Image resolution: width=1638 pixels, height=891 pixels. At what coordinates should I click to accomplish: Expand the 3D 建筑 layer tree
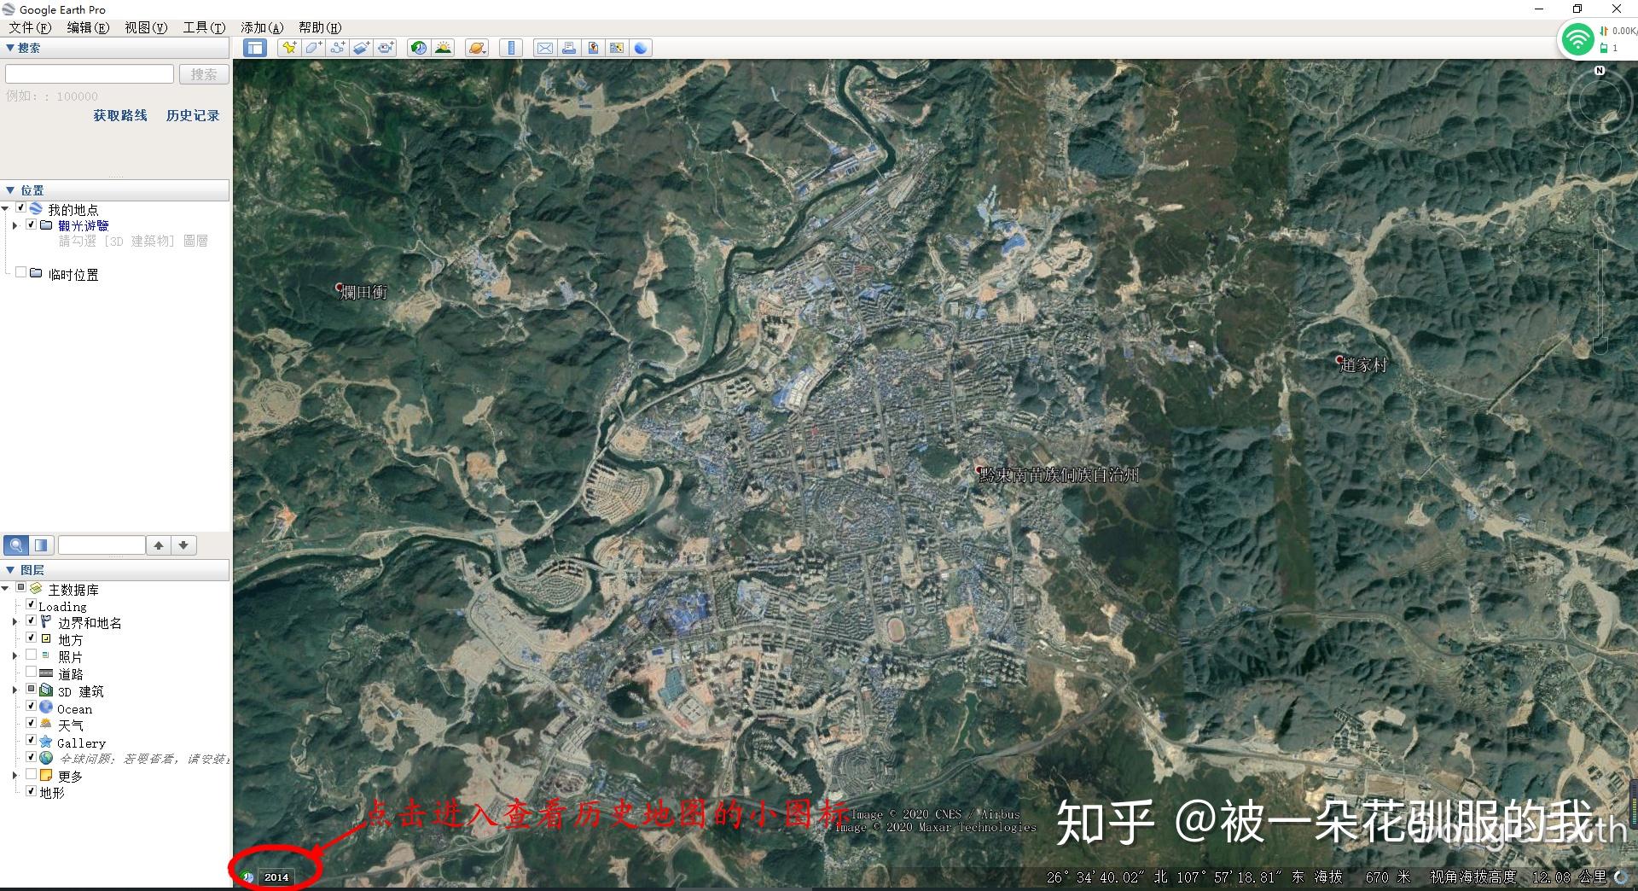[15, 690]
